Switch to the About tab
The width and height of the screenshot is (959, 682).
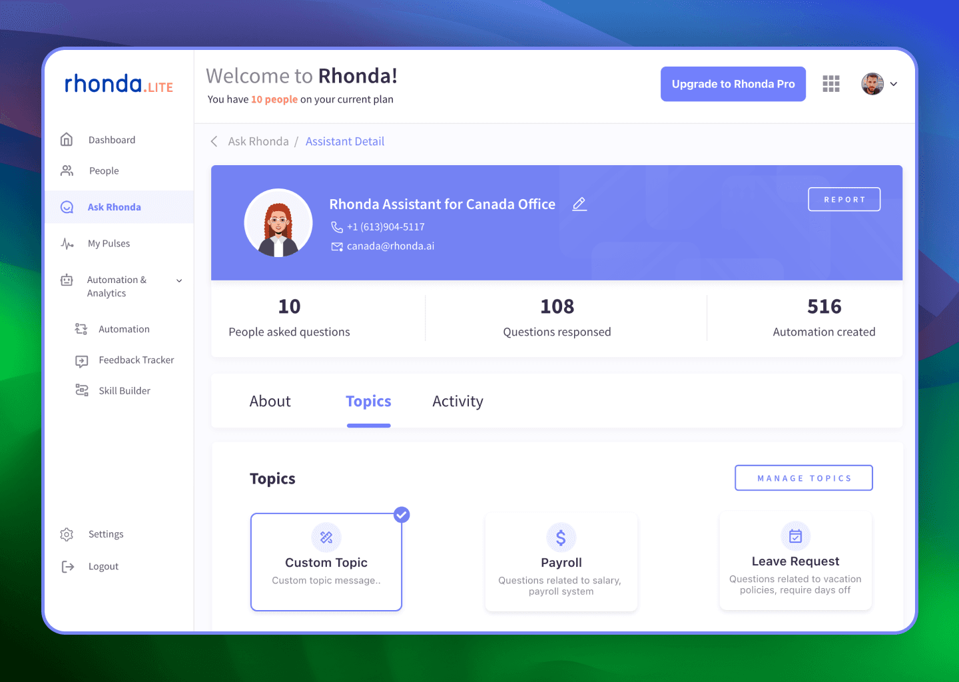tap(270, 401)
